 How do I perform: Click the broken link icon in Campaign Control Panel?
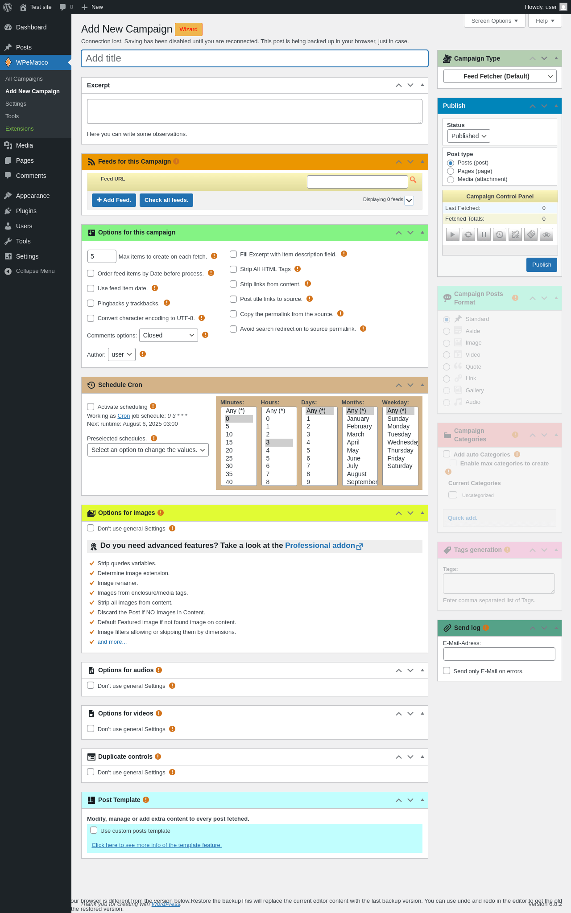pos(515,234)
